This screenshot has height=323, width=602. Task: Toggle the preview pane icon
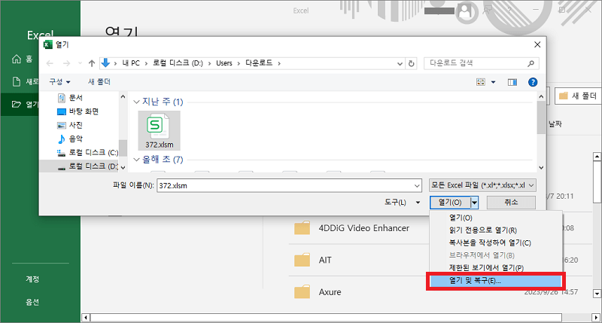512,82
